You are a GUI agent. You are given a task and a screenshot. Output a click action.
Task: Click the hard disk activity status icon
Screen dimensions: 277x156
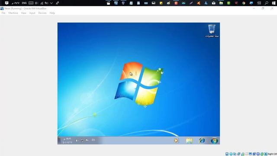tap(227, 154)
